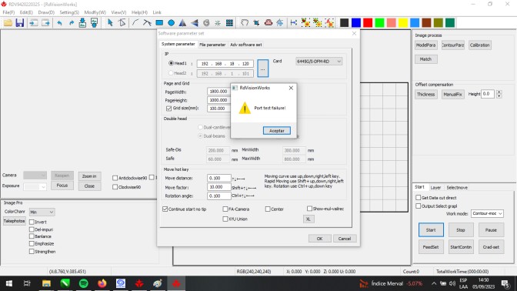The image size is (517, 291).
Task: Click the asterisk star icon in toolbar
Action: 218,23
